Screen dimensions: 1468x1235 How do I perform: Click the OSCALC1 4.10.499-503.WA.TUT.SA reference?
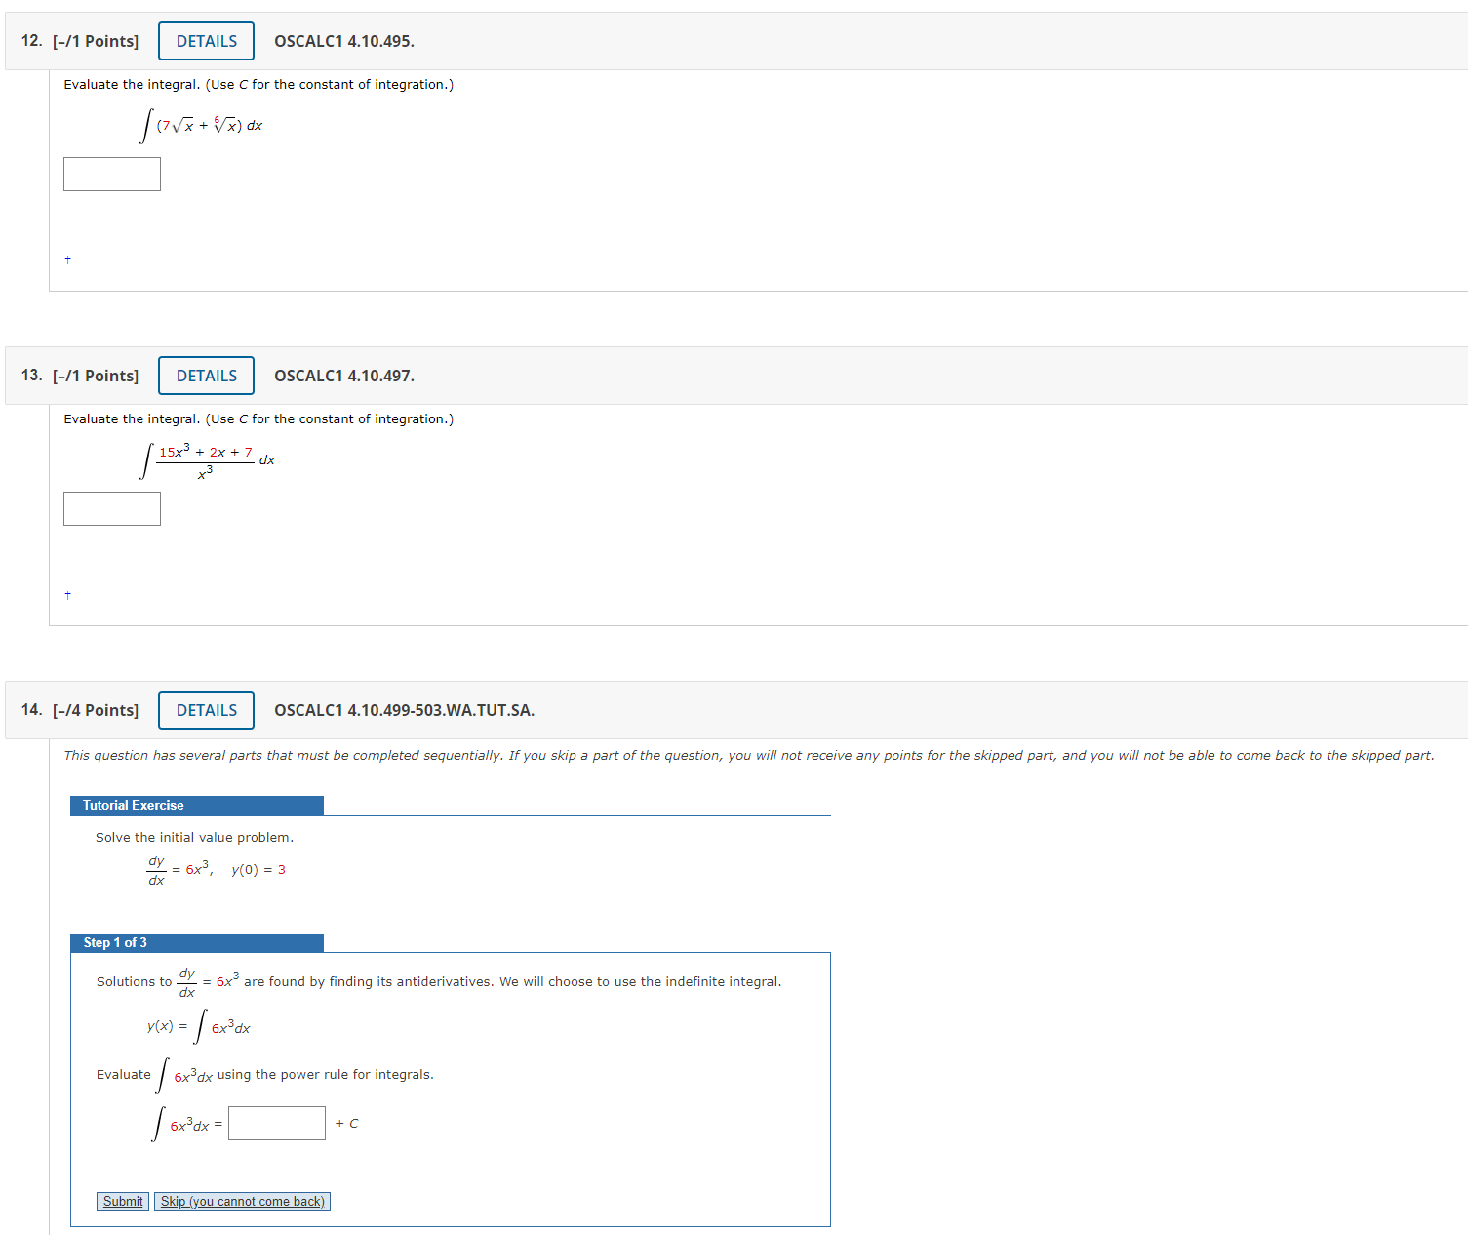pos(404,710)
